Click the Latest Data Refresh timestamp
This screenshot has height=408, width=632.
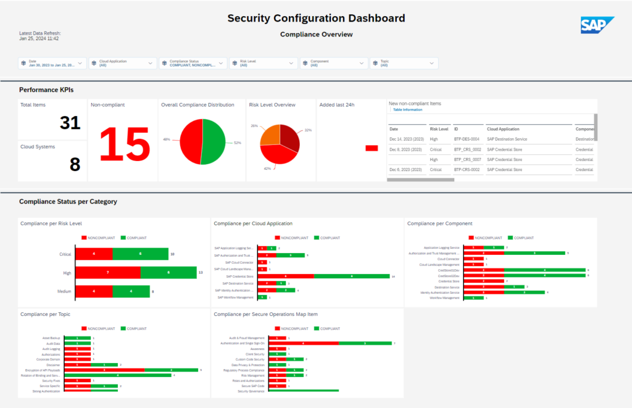(x=40, y=36)
